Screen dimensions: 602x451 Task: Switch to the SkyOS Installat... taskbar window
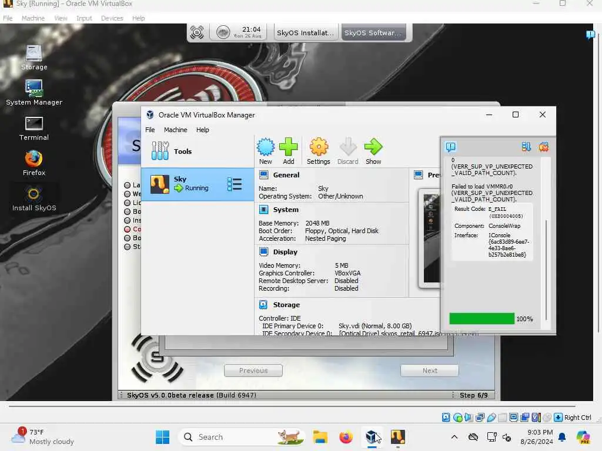(306, 33)
